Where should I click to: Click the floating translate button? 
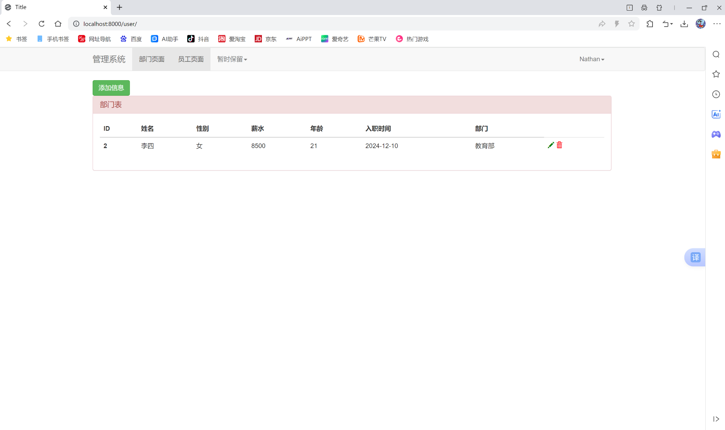click(x=695, y=258)
